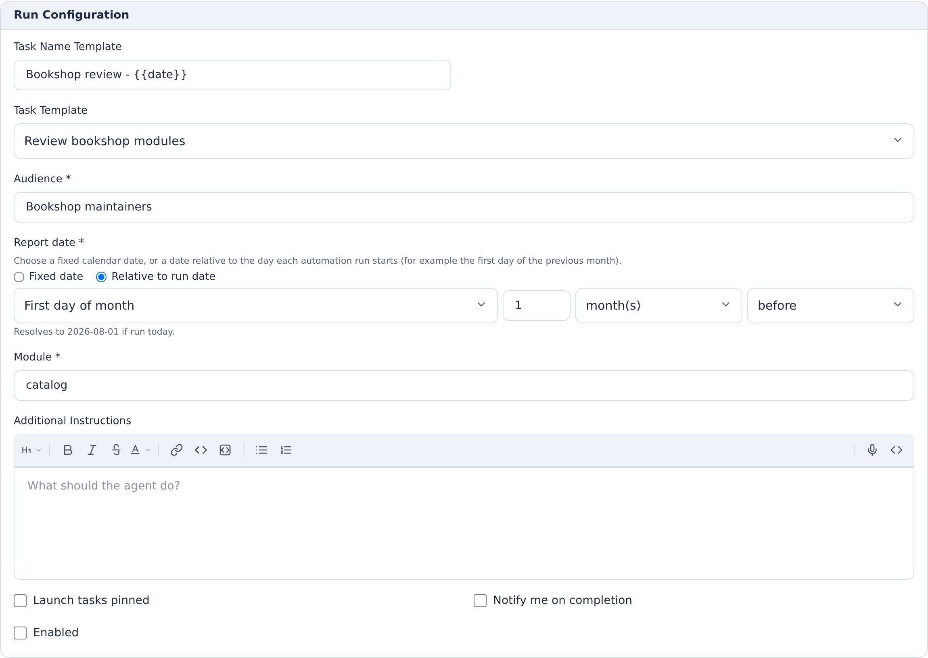Create a bulleted list
This screenshot has height=658, width=928.
click(x=261, y=450)
